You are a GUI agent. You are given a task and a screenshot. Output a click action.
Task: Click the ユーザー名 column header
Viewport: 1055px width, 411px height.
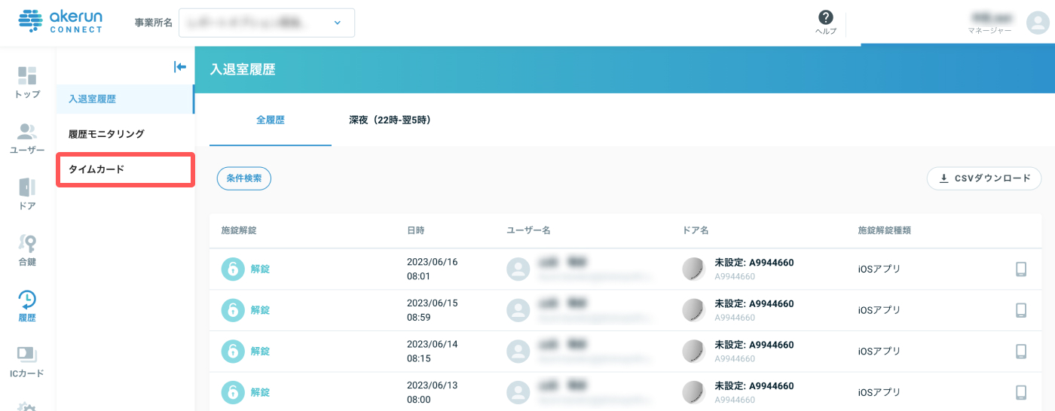tap(528, 230)
